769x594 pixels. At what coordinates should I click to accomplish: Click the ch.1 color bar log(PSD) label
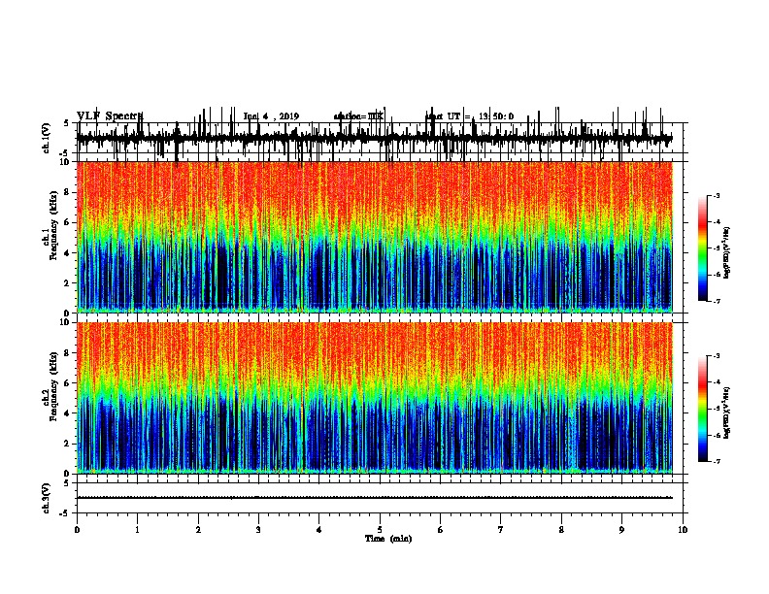[x=727, y=252]
